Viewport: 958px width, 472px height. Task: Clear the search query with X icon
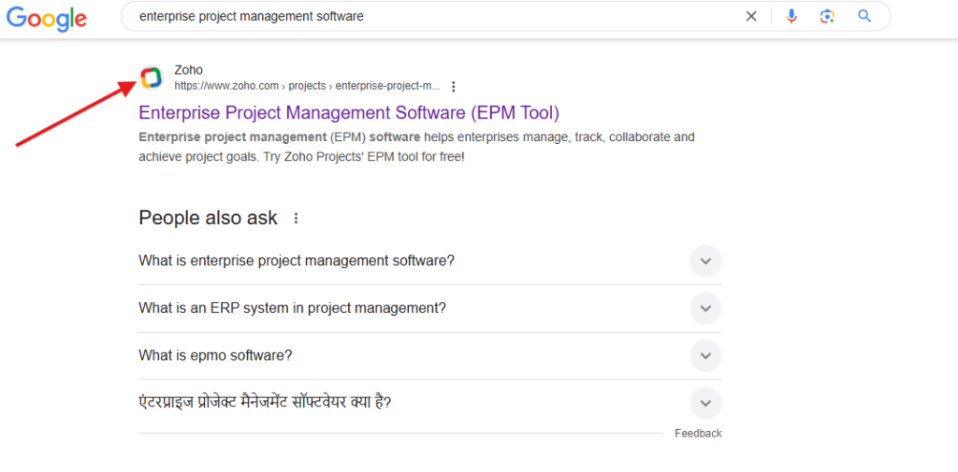pyautogui.click(x=750, y=16)
